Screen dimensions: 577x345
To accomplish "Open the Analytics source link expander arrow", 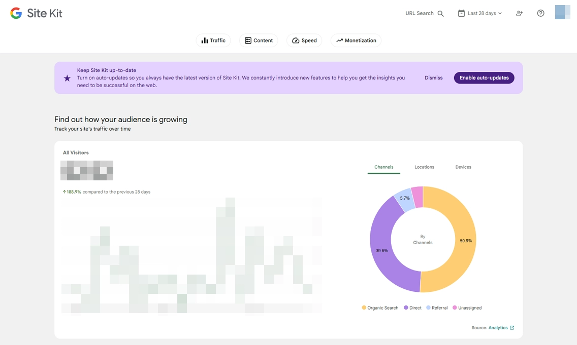I will (512, 328).
